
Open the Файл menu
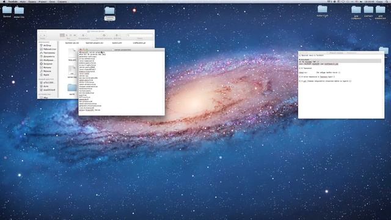coord(23,1)
